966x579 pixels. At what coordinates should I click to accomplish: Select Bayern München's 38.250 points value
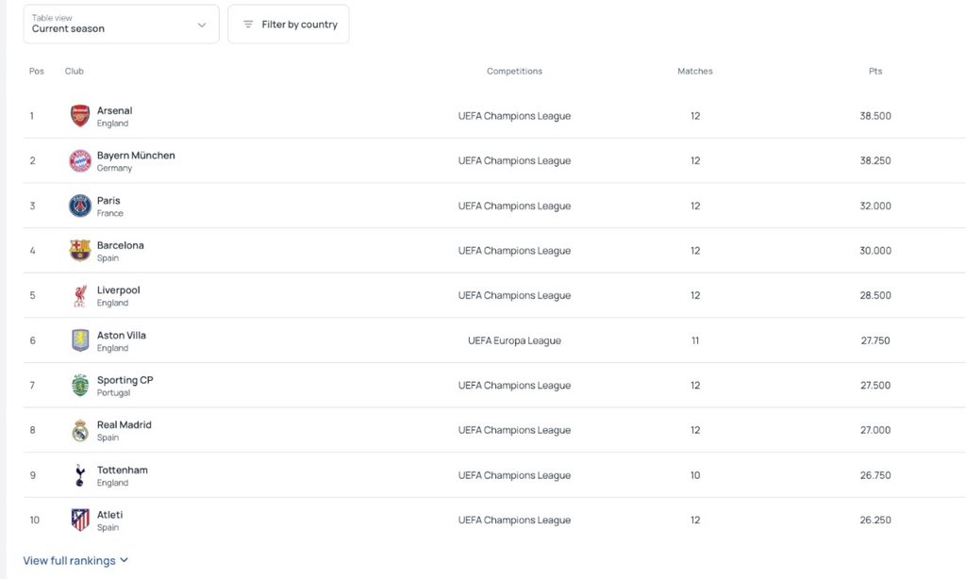click(875, 160)
